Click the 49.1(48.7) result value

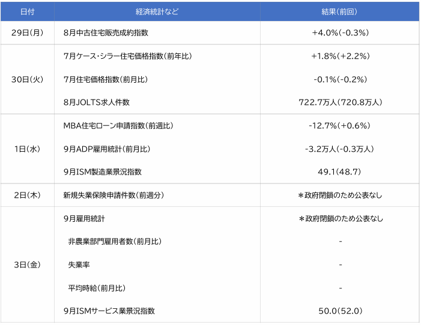pos(340,172)
